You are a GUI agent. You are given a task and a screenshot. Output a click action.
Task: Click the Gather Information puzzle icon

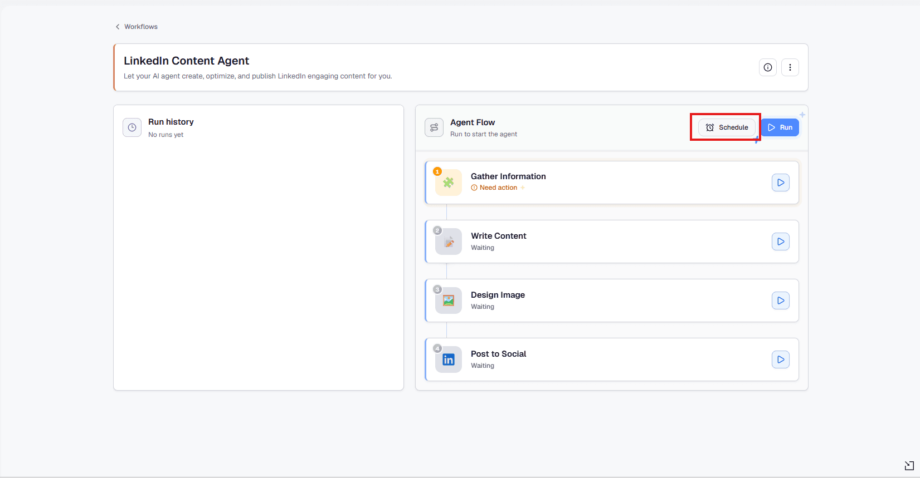pyautogui.click(x=449, y=183)
